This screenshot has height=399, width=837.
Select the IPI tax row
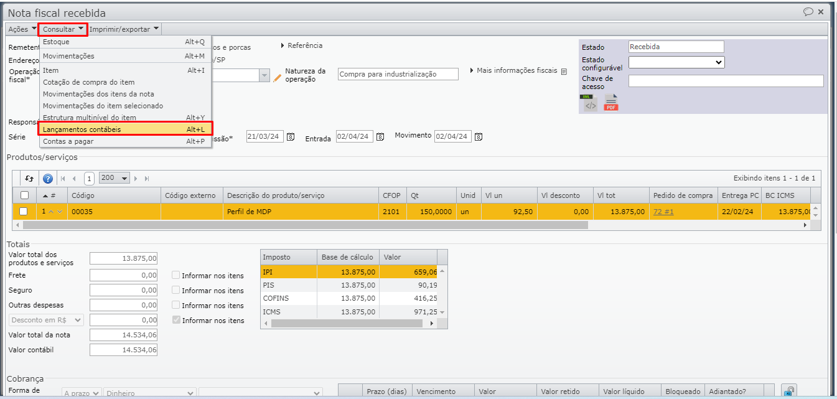click(x=348, y=272)
